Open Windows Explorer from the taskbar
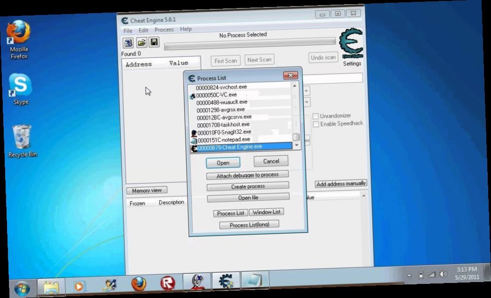491x298 pixels. pyautogui.click(x=51, y=287)
